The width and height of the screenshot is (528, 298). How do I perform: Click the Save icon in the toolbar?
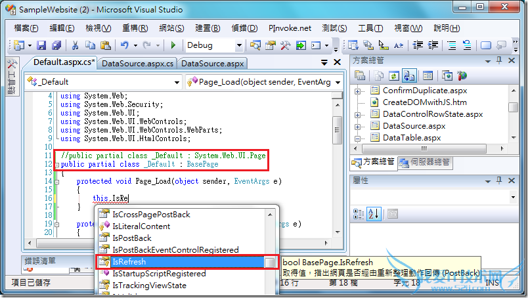point(41,45)
